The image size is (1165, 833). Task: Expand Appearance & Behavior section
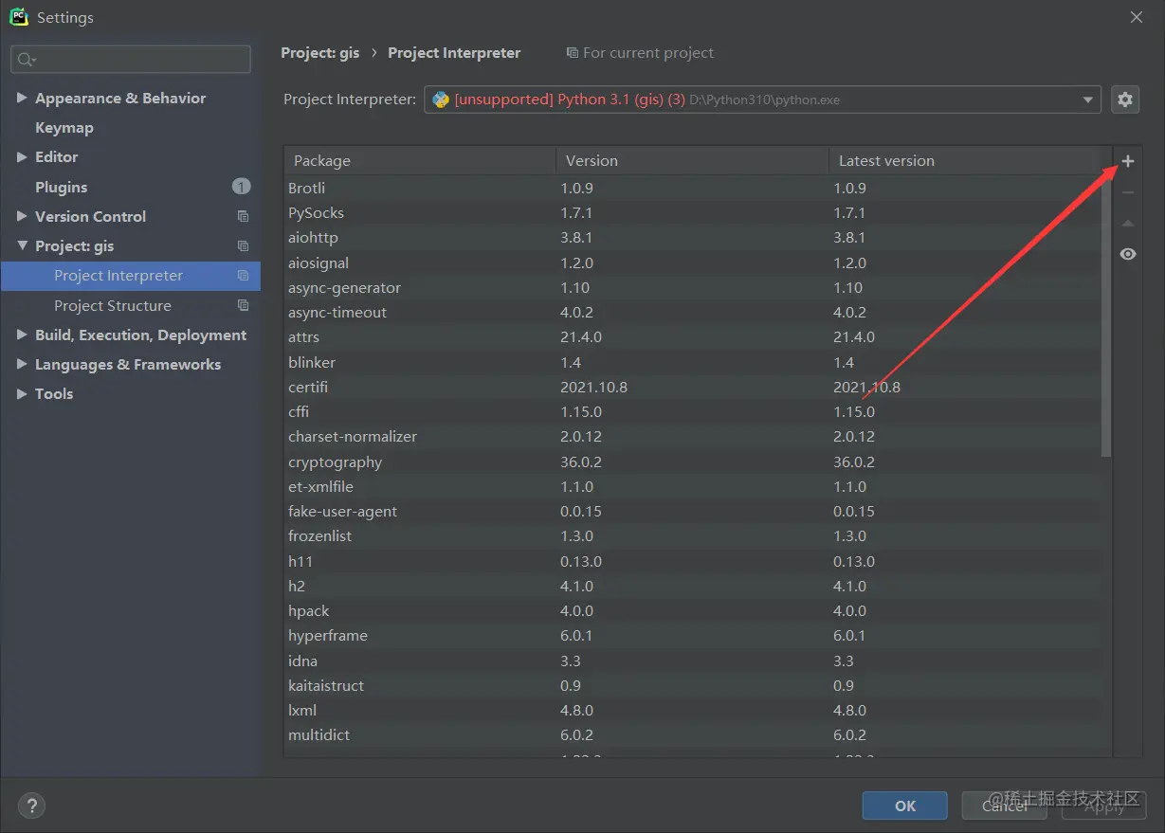pos(22,98)
